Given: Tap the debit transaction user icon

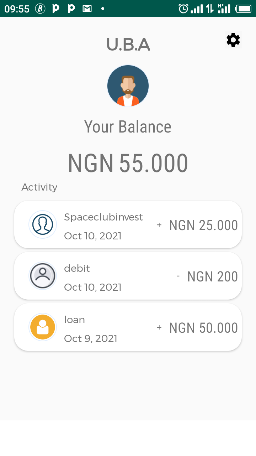Looking at the screenshot, I should point(43,276).
